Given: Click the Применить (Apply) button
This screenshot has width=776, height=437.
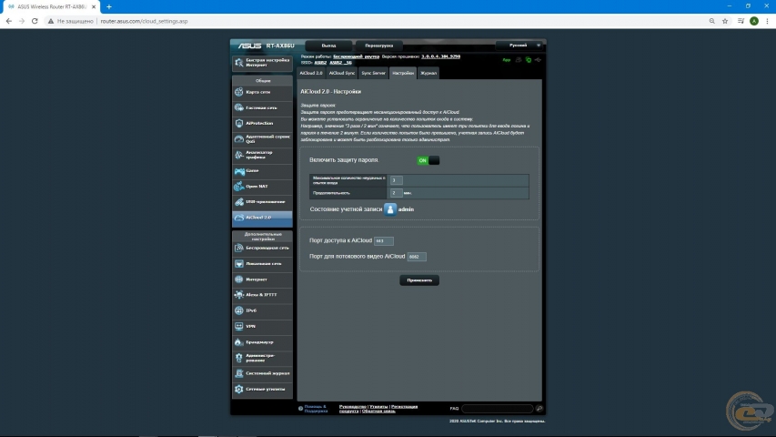Looking at the screenshot, I should click(x=419, y=280).
